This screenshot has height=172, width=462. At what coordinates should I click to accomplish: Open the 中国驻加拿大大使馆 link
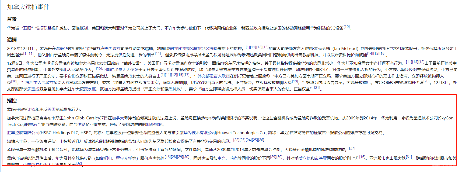tap(120, 69)
